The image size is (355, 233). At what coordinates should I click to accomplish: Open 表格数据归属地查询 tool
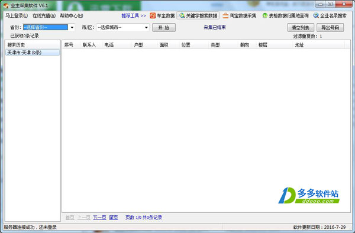(x=285, y=15)
